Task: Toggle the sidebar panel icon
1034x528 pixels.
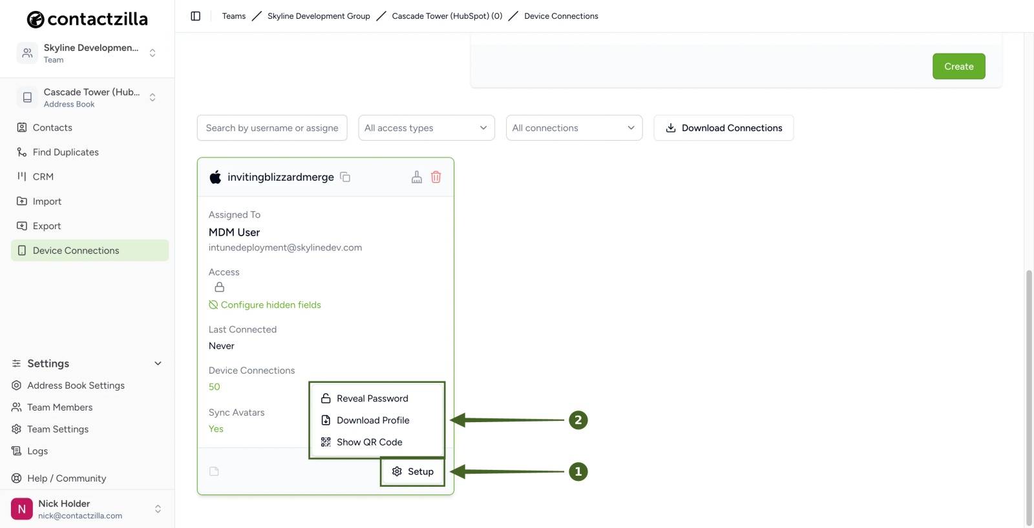Action: 195,16
